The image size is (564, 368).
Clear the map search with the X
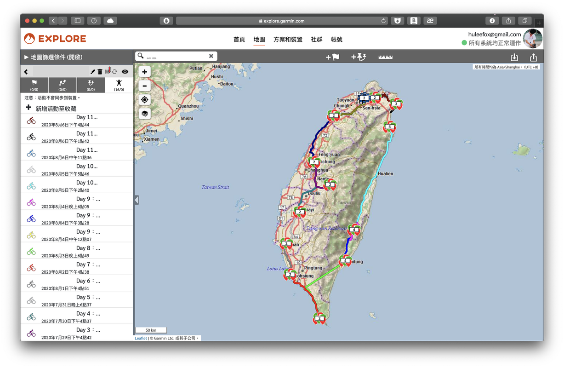(211, 56)
